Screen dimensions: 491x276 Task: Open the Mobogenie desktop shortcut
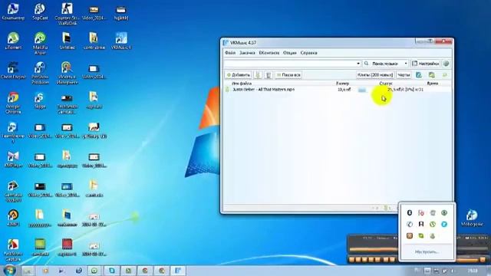click(472, 218)
